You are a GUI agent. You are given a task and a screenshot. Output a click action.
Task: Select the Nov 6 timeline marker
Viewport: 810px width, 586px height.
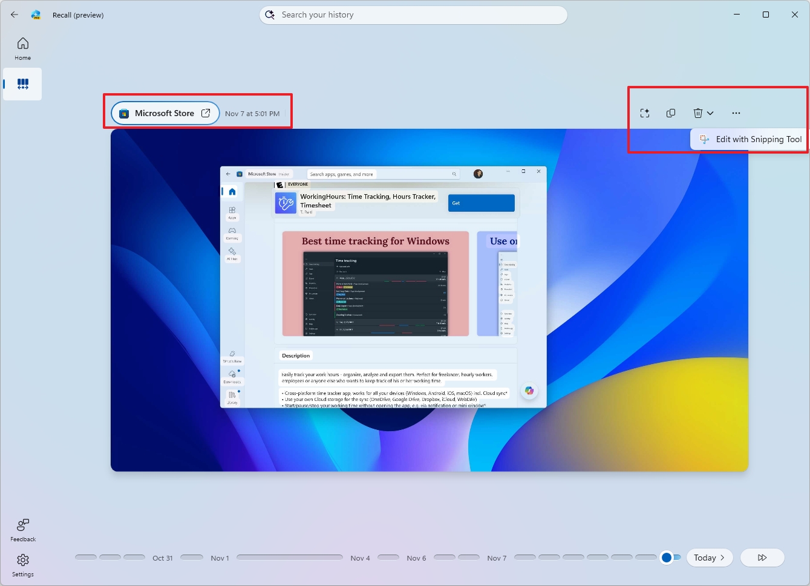[416, 558]
